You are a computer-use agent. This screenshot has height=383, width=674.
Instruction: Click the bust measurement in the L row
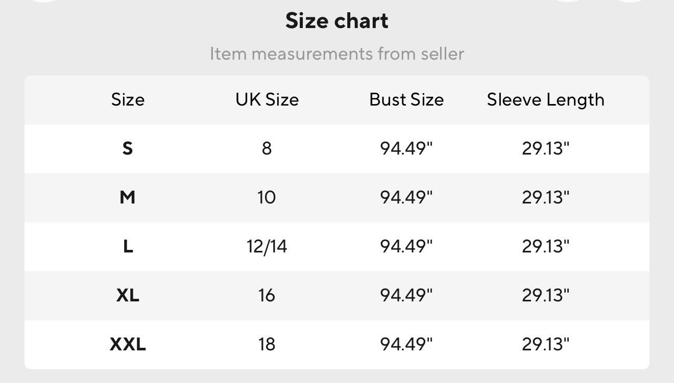click(406, 247)
